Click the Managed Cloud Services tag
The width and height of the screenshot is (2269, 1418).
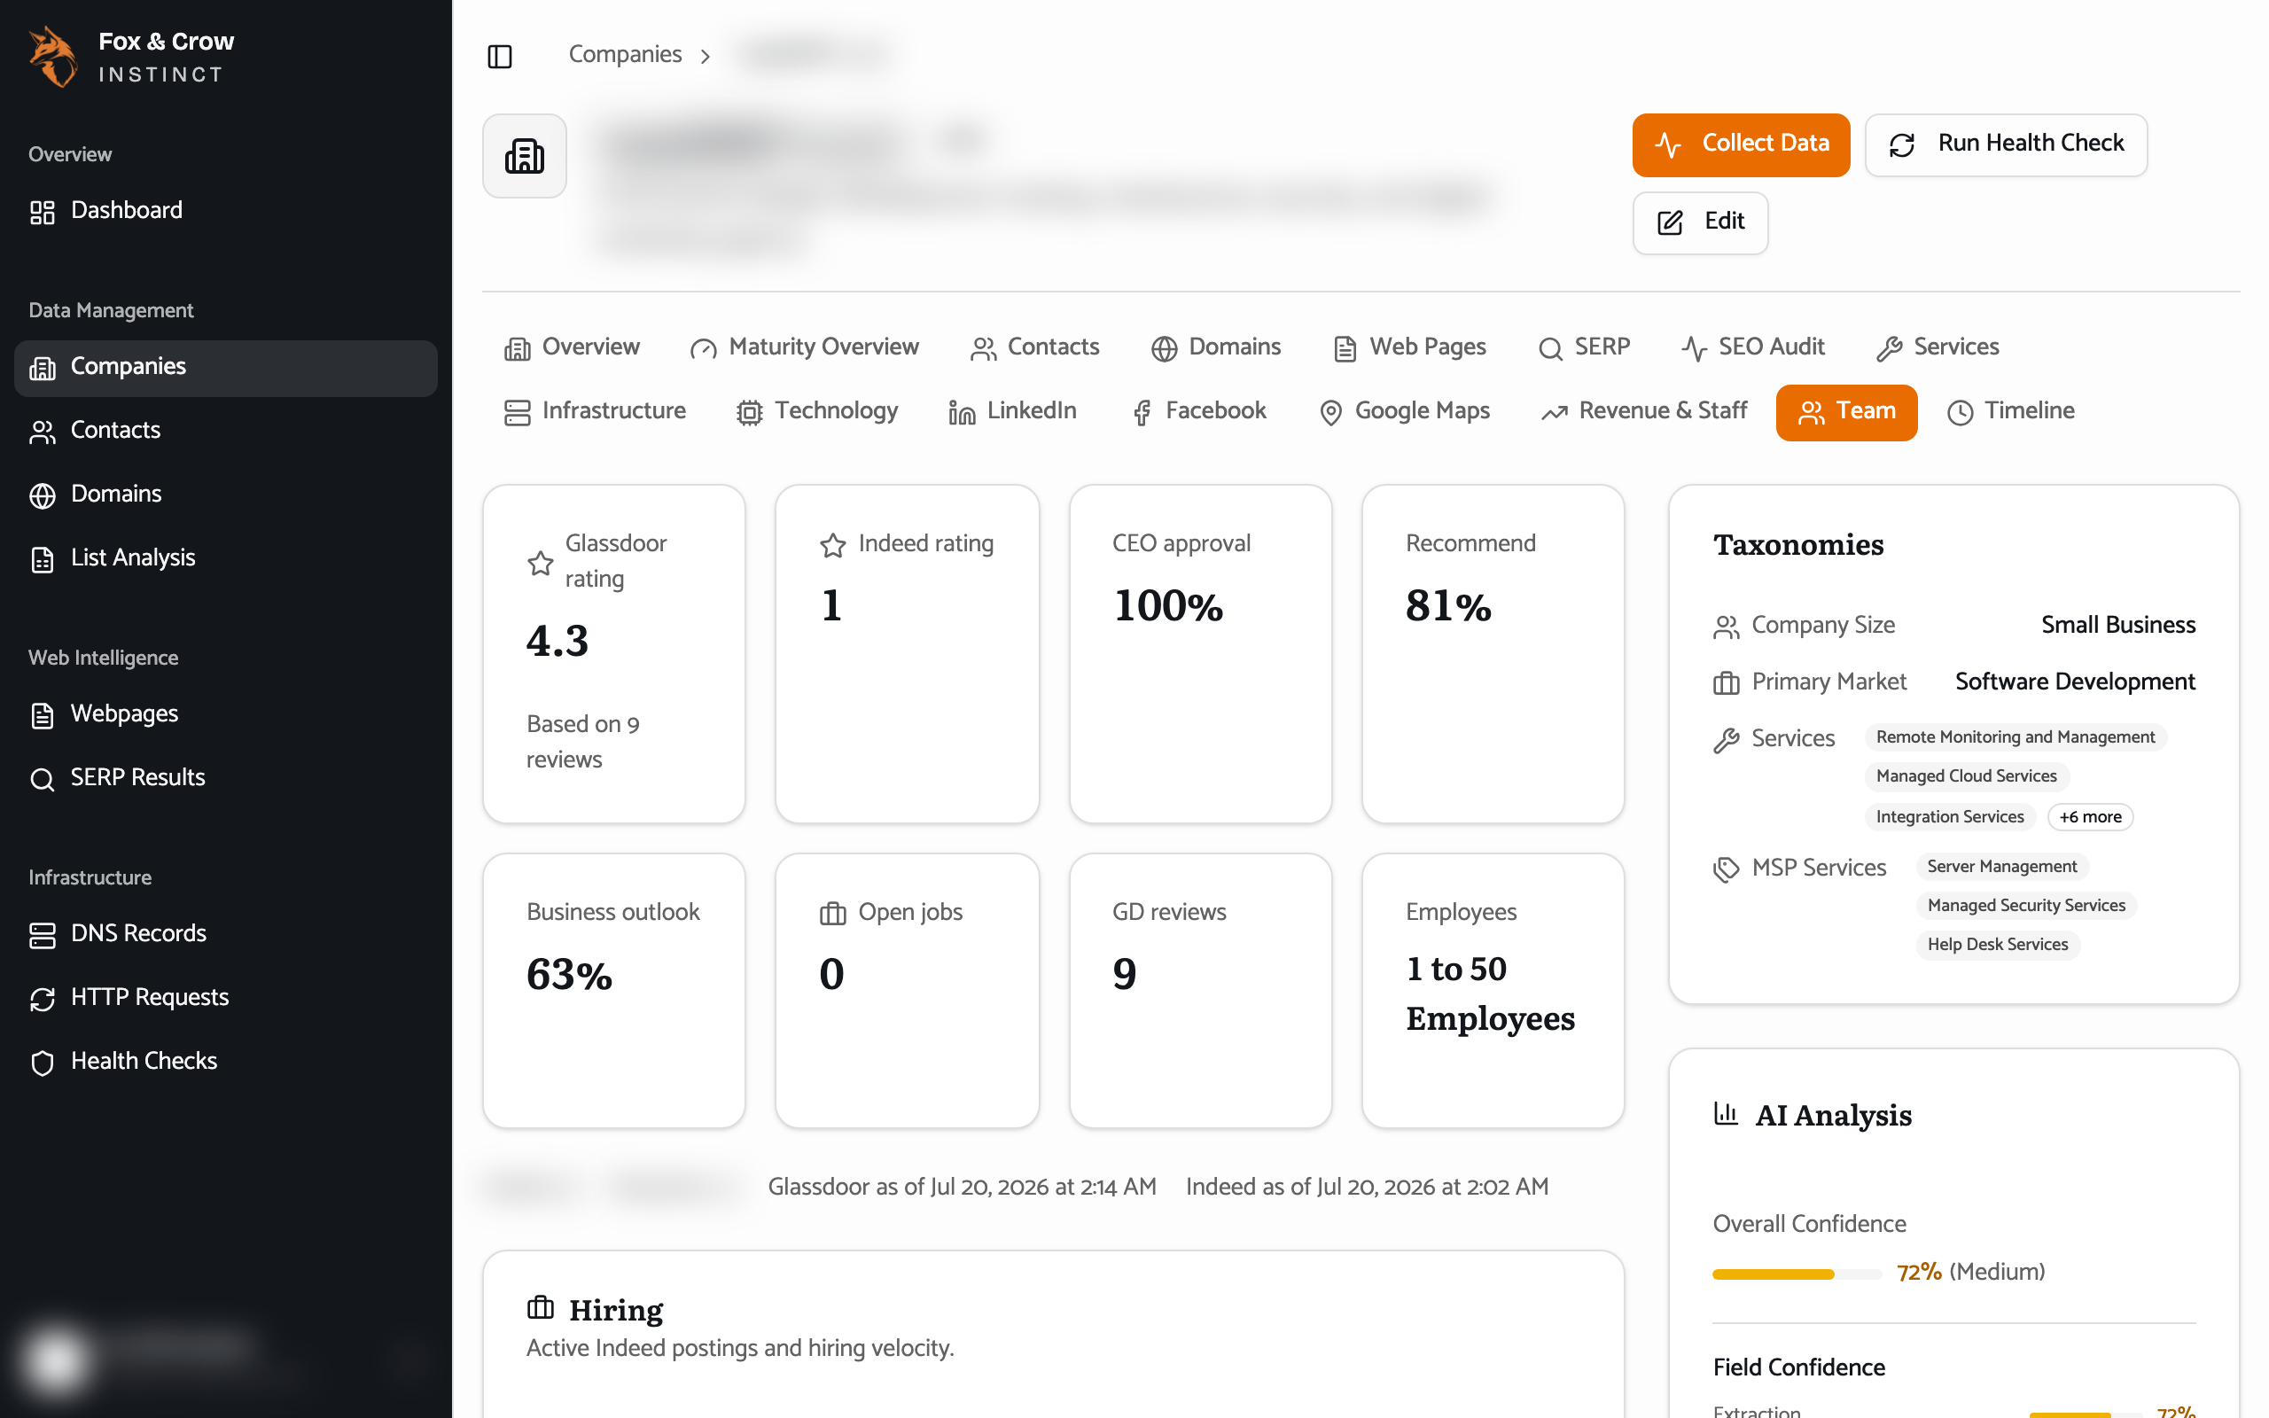pos(1966,776)
